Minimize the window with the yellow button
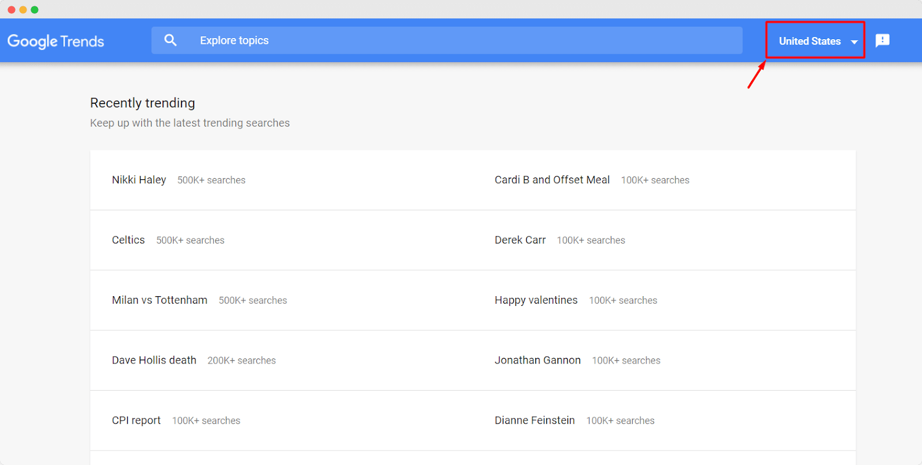Viewport: 922px width, 465px height. tap(23, 10)
